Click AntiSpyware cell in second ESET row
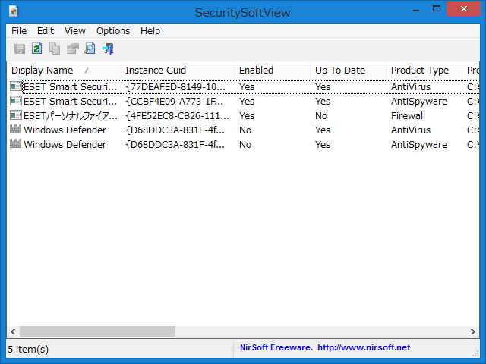 coord(419,102)
